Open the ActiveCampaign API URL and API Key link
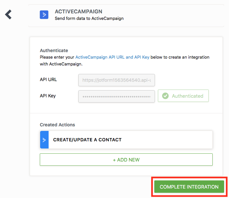This screenshot has height=198, width=229. pyautogui.click(x=112, y=57)
